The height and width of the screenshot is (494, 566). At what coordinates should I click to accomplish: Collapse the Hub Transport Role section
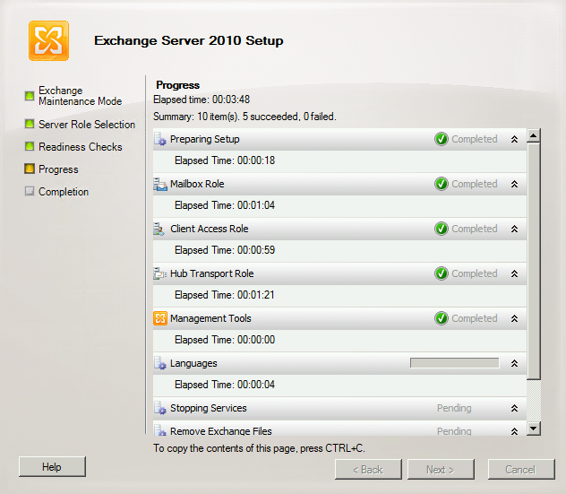[x=514, y=273]
